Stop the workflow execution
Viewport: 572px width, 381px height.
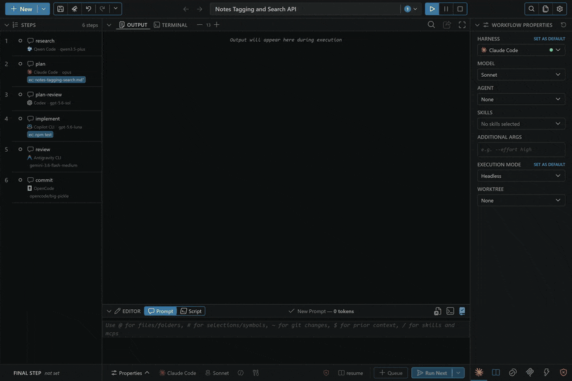click(460, 9)
